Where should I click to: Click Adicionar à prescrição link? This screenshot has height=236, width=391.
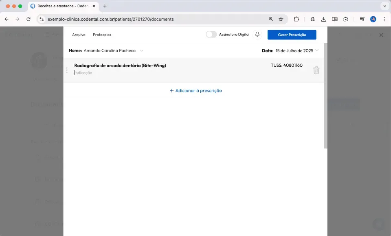pyautogui.click(x=196, y=91)
